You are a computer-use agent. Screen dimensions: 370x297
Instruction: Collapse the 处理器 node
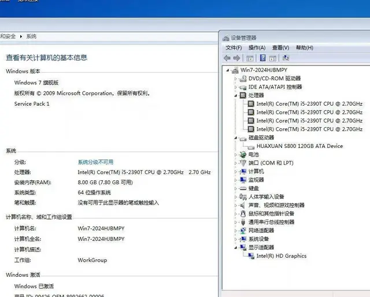[x=236, y=95]
